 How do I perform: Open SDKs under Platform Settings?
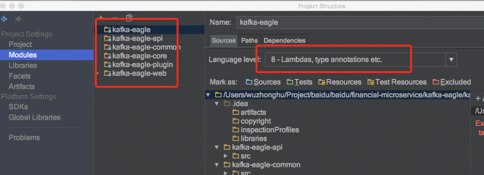pyautogui.click(x=18, y=107)
